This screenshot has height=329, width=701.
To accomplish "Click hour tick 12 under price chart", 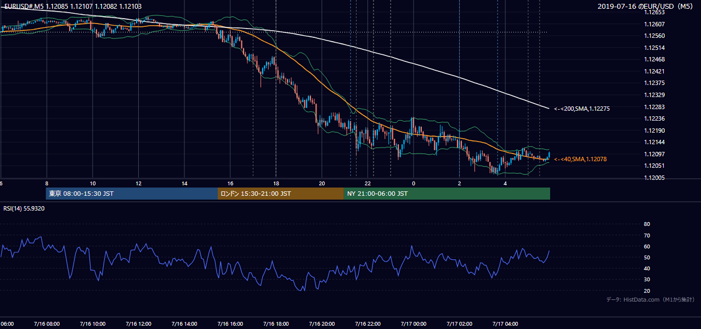I will pos(138,184).
